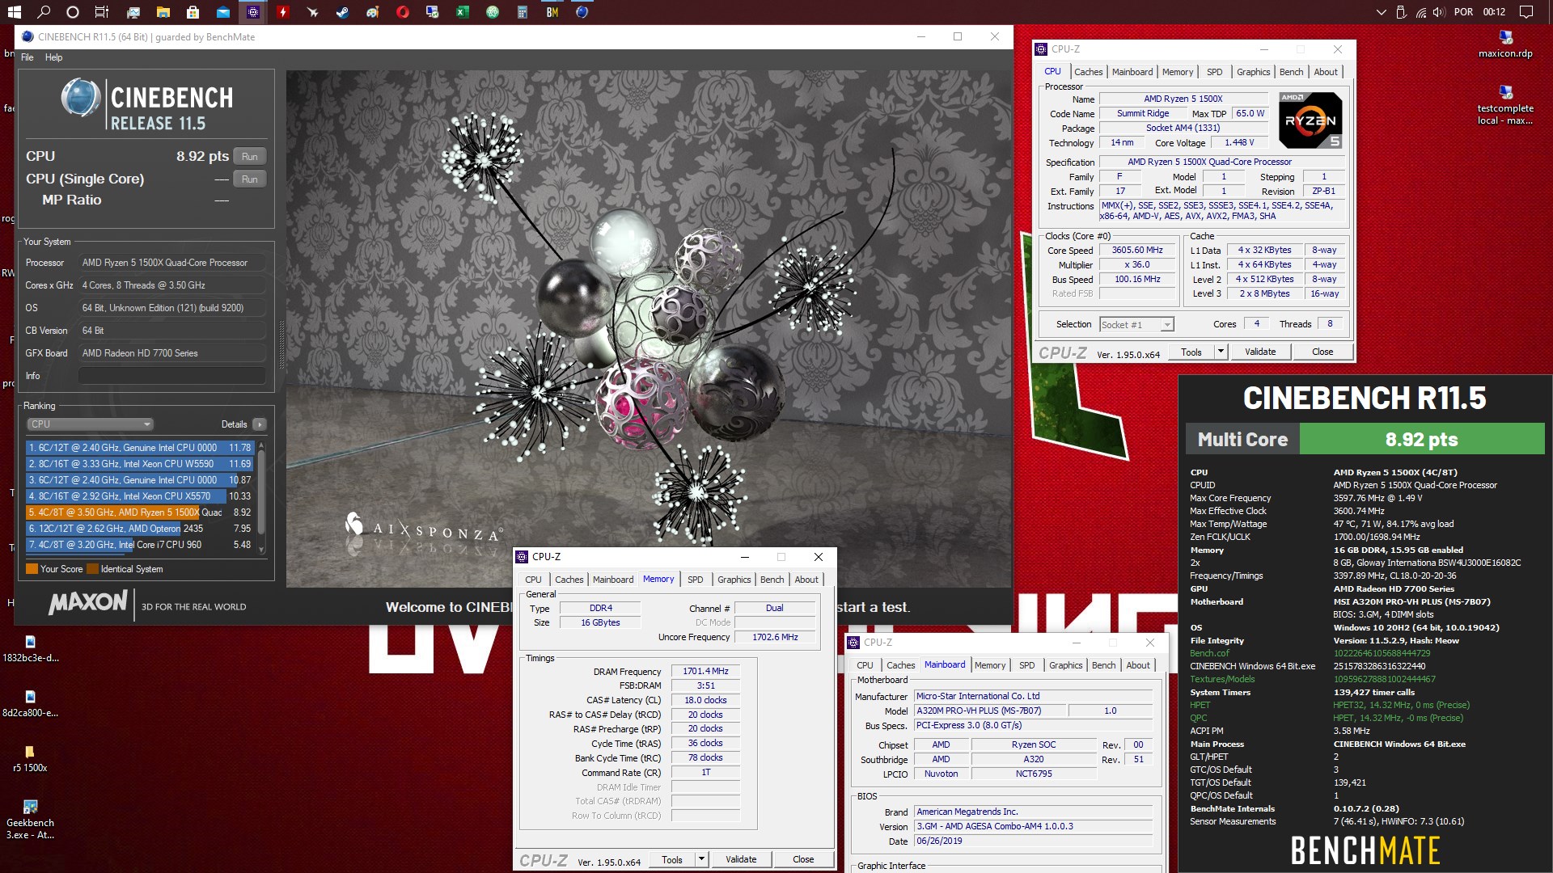This screenshot has height=873, width=1553.
Task: Click the 8d2ca800-e... desktop file
Action: pyautogui.click(x=30, y=704)
